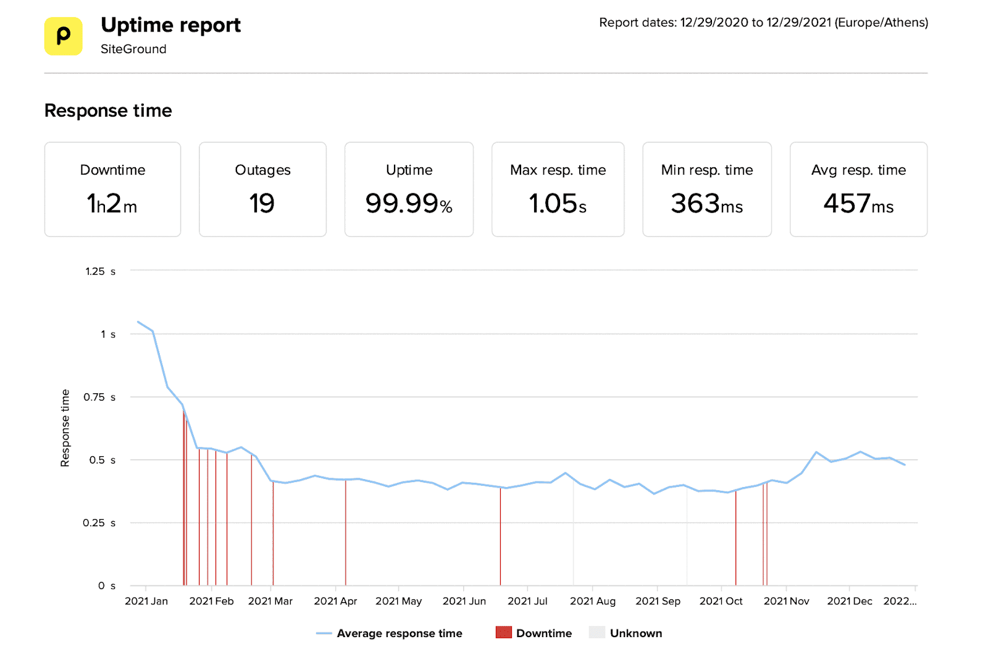Click the 0.5 s y-axis label

click(103, 460)
